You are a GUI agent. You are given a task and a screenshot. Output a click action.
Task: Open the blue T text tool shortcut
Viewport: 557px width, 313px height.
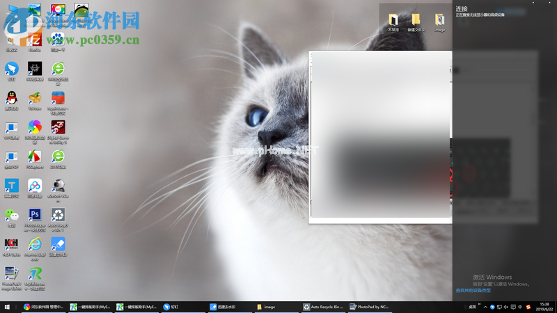point(11,188)
